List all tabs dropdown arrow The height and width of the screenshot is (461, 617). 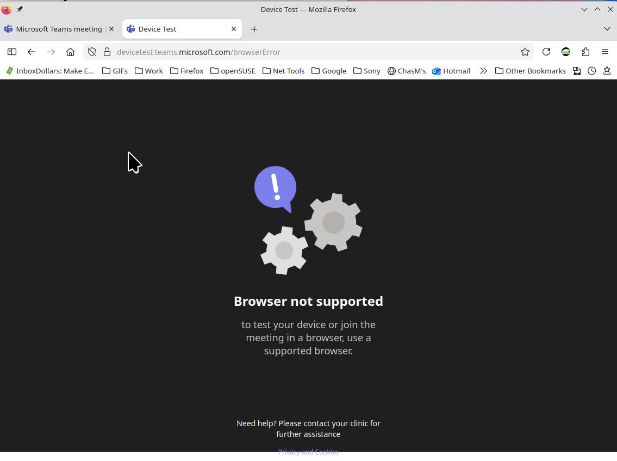(607, 29)
